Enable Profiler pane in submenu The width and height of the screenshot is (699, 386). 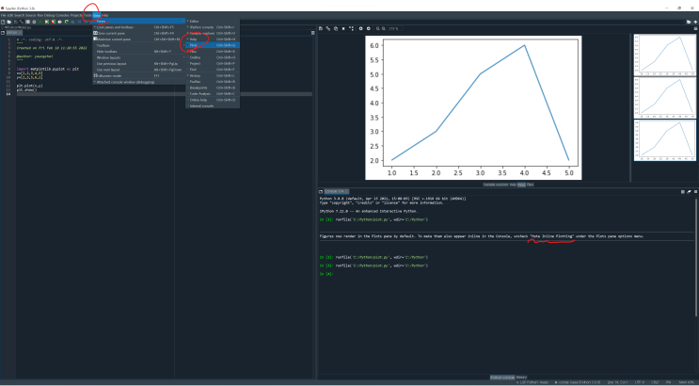[x=213, y=82]
